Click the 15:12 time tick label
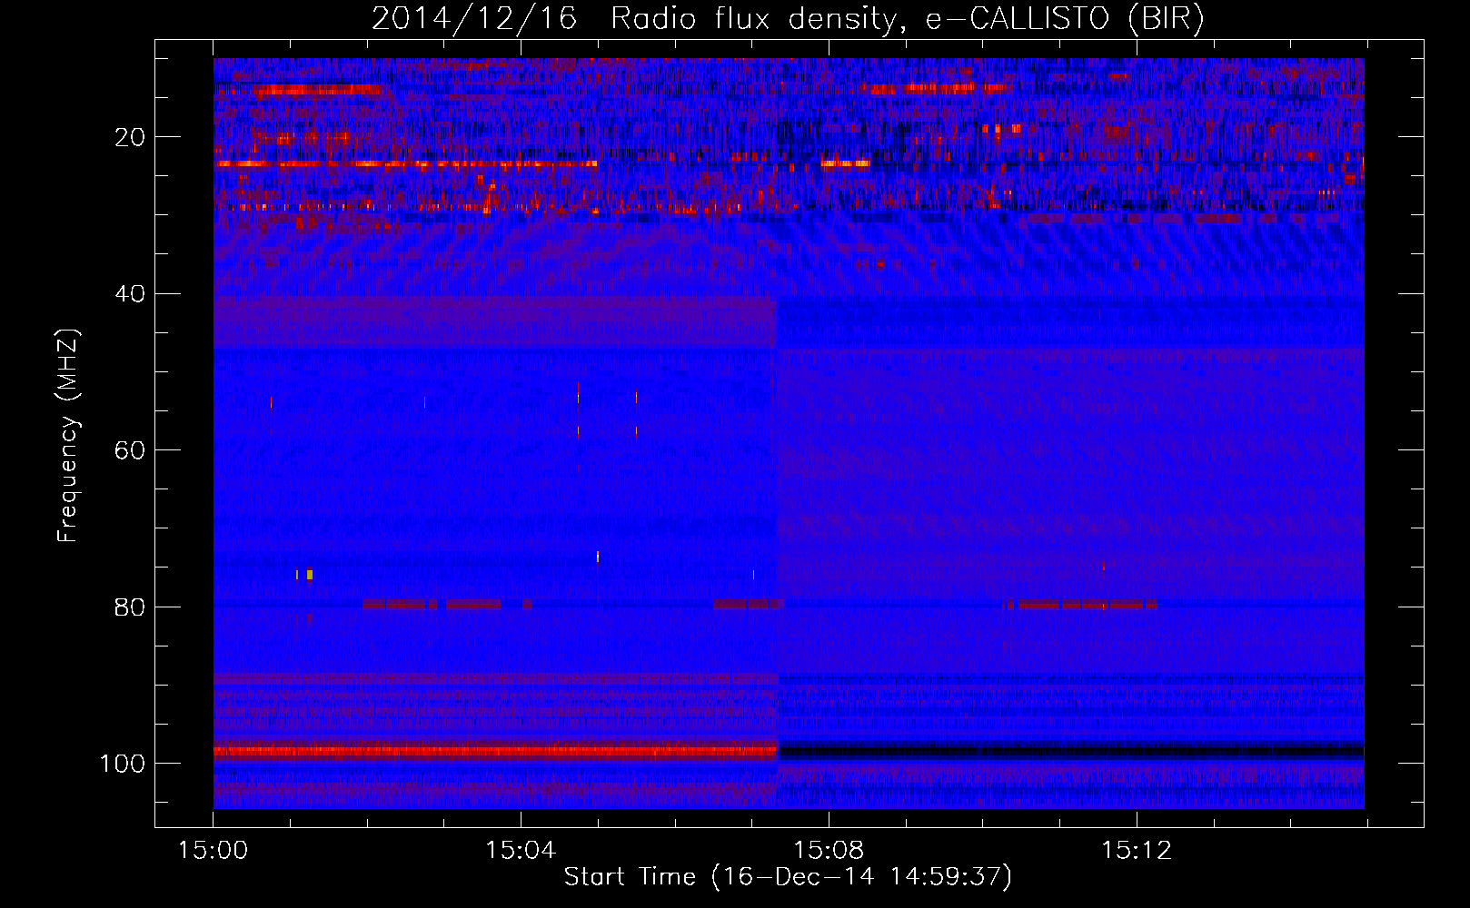This screenshot has height=908, width=1470. [x=1137, y=851]
